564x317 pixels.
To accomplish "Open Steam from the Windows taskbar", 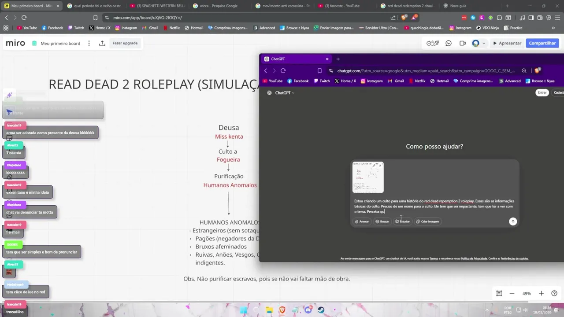I will tap(321, 310).
